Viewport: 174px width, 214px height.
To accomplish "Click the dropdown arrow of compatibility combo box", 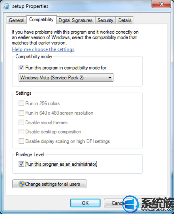I will [x=110, y=78].
